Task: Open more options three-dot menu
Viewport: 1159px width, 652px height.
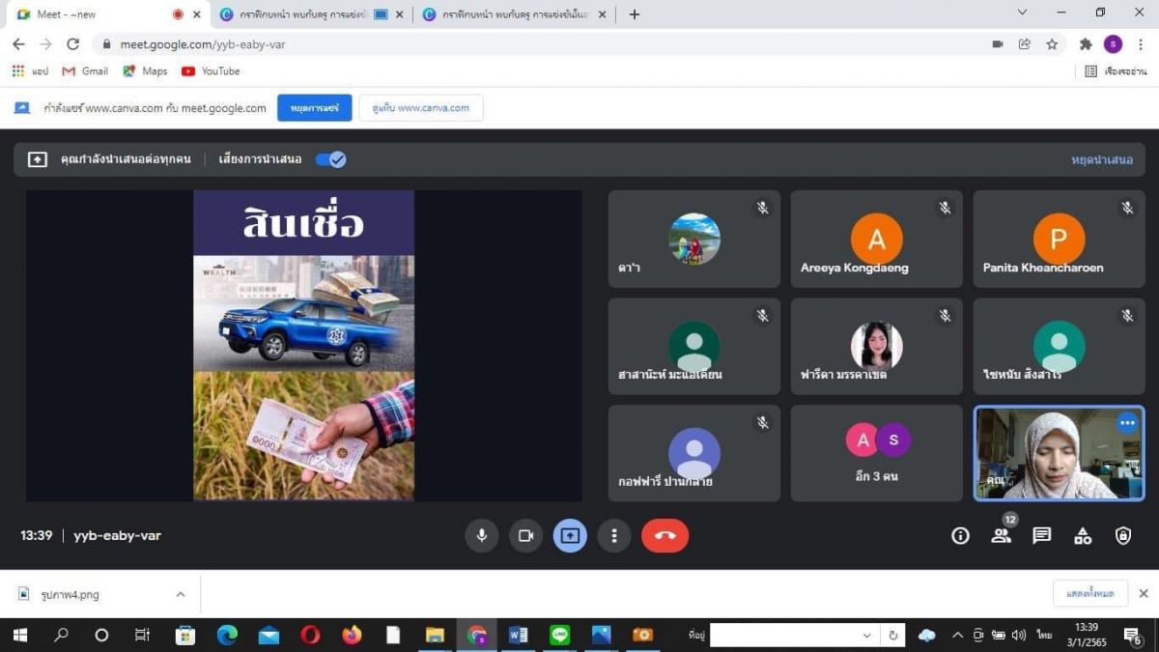Action: tap(614, 535)
